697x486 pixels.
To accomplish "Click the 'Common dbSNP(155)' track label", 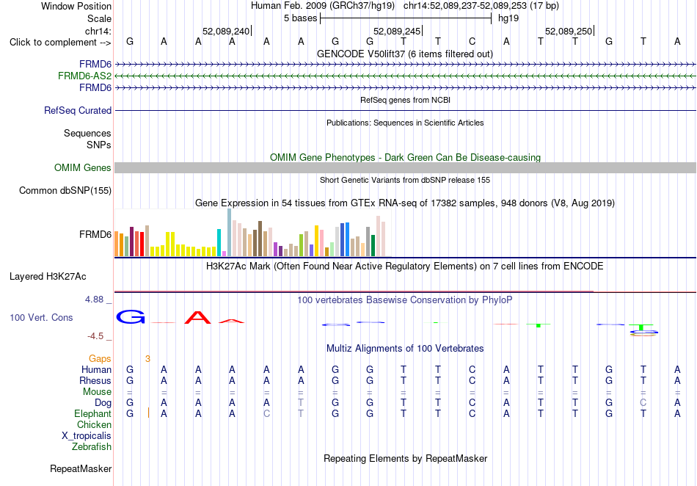I will point(65,190).
